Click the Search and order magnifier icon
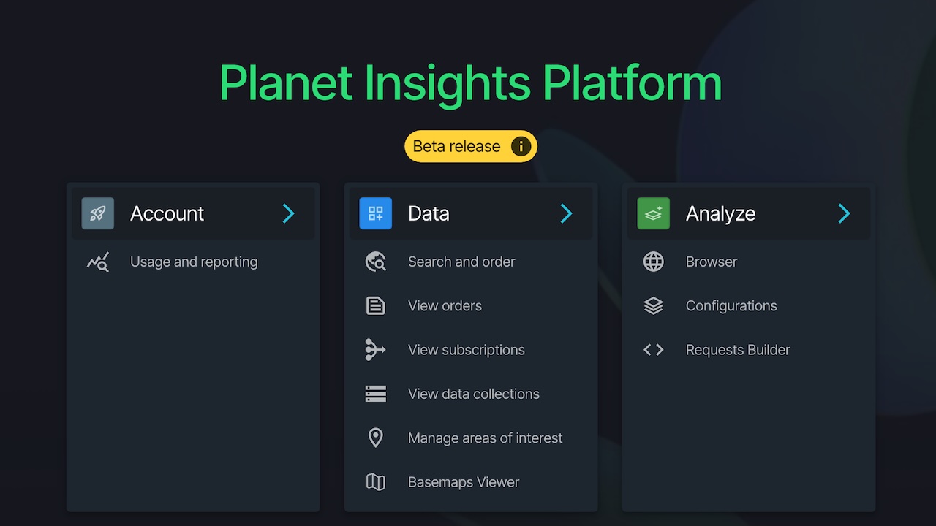 (375, 262)
